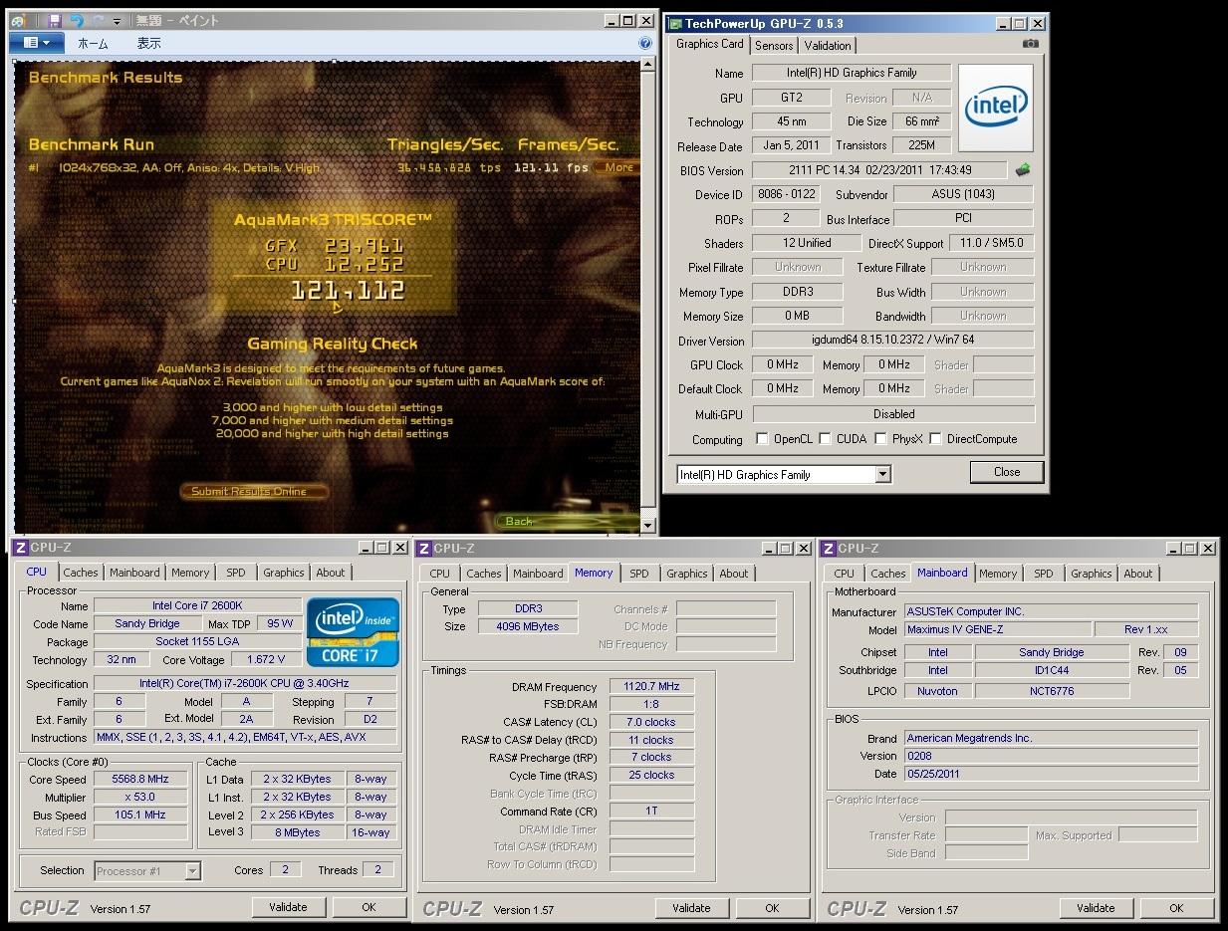Open the blue Paint file menu button
Screen dimensions: 1228x931
click(x=37, y=43)
